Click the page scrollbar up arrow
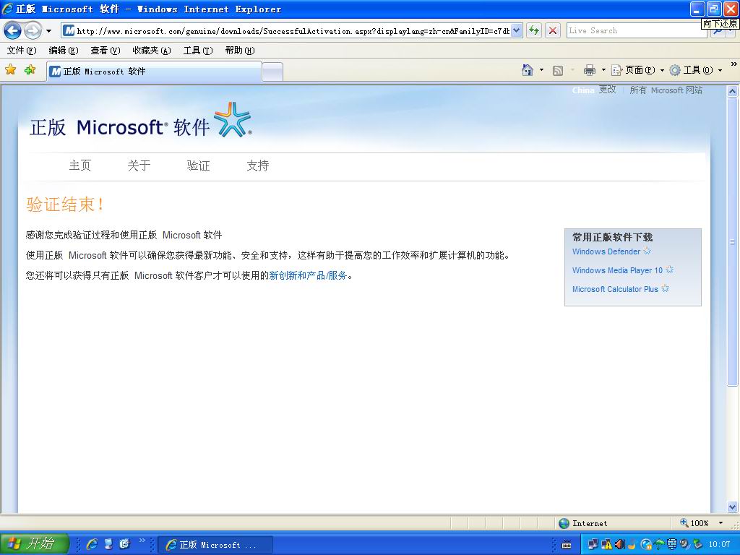740x555 pixels. pos(733,92)
